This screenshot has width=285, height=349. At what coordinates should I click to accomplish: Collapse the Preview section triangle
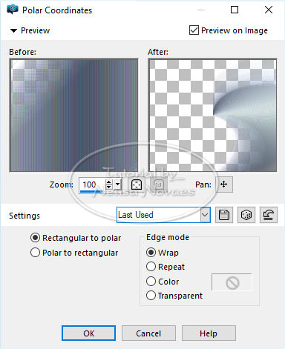click(13, 30)
